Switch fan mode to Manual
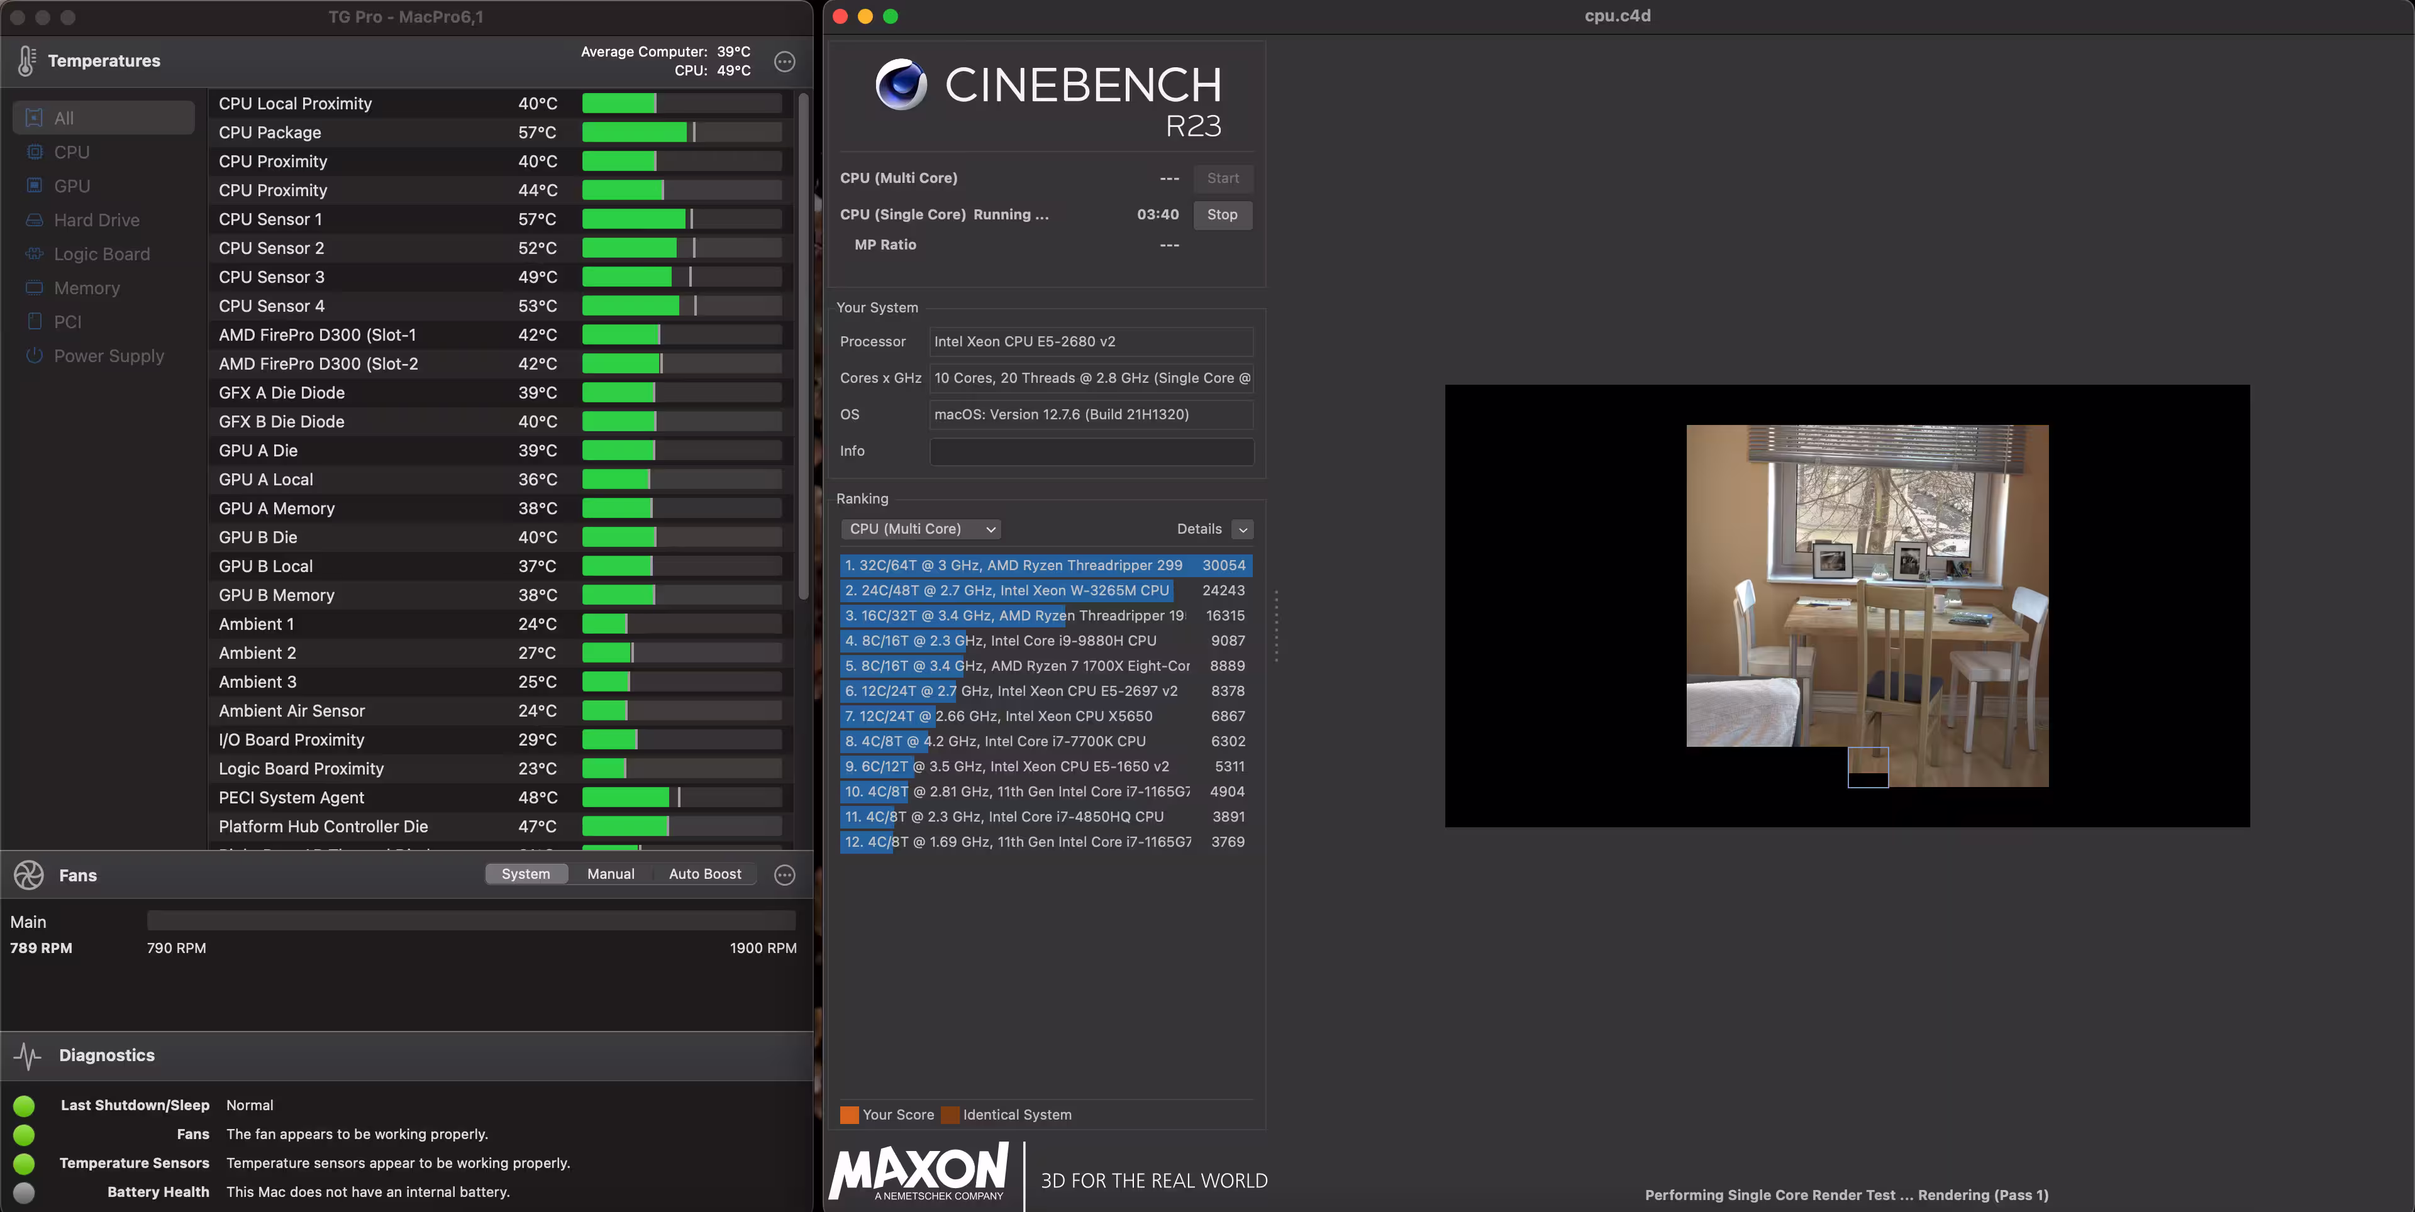 point(610,874)
